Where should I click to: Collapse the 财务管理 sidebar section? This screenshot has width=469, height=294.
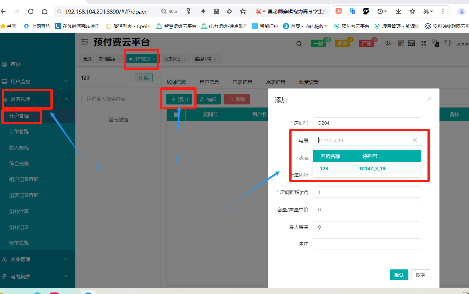coord(66,99)
